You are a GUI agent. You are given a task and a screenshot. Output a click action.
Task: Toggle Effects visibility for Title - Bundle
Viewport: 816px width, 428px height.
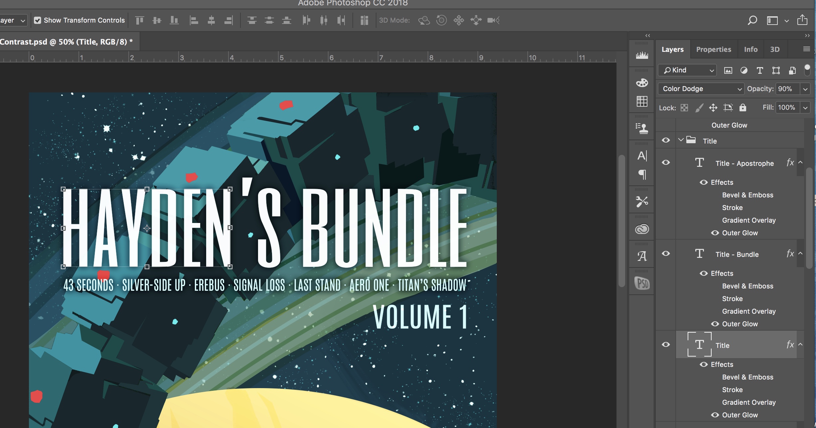tap(704, 273)
